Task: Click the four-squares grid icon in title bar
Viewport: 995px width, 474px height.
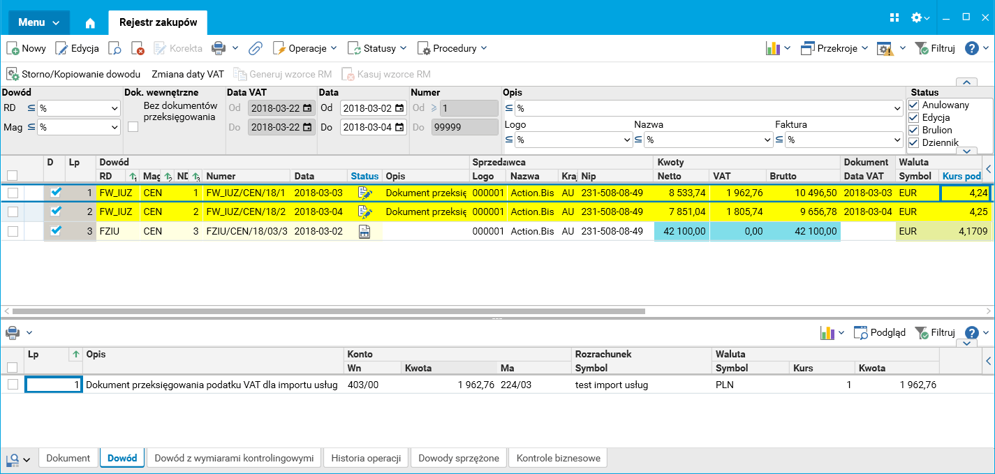Action: tap(894, 17)
